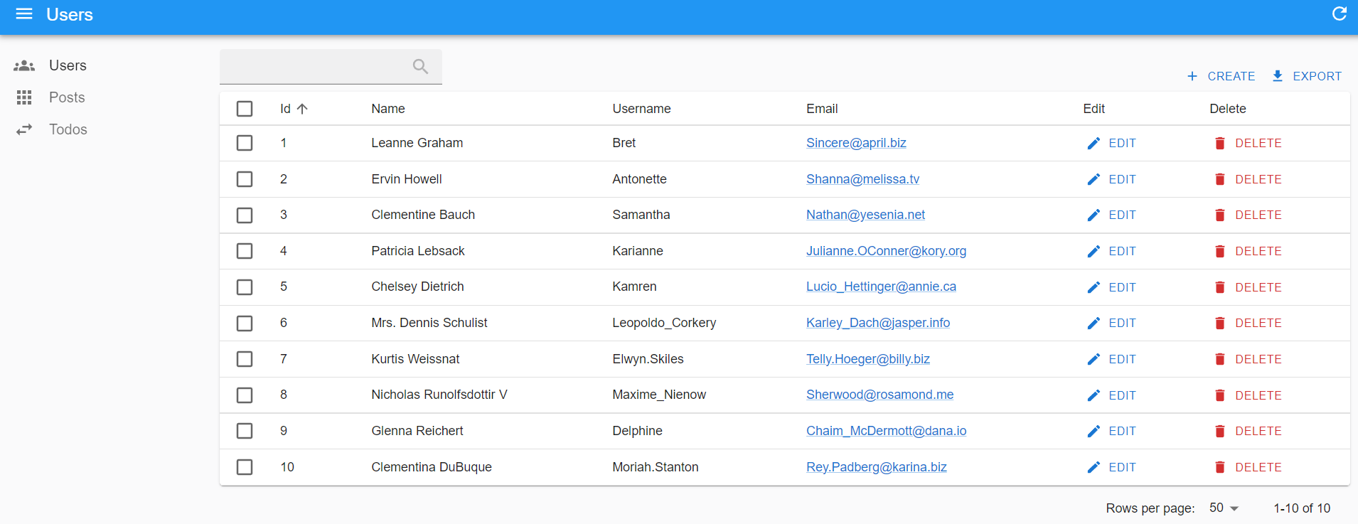Click the pencil icon for Clementine Bauch

pyautogui.click(x=1094, y=215)
